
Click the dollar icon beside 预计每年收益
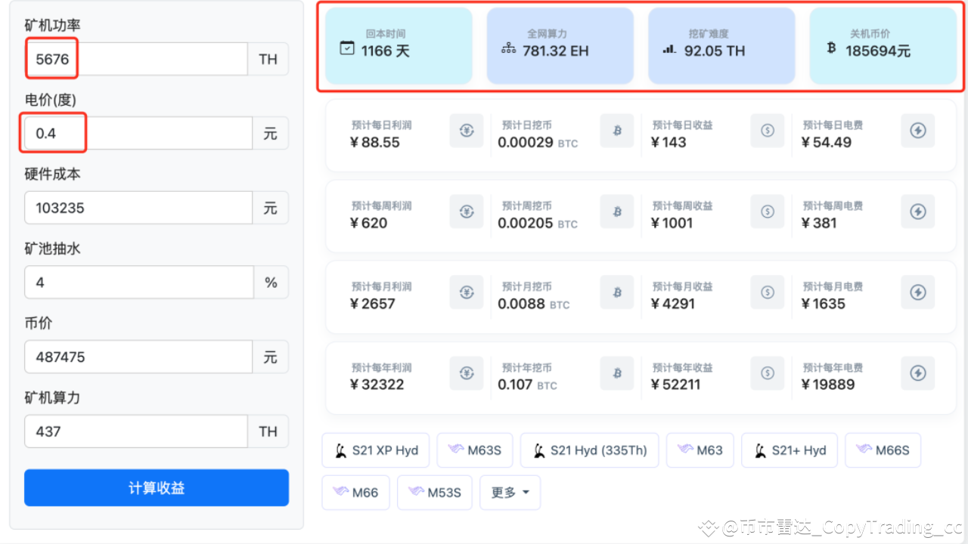767,373
